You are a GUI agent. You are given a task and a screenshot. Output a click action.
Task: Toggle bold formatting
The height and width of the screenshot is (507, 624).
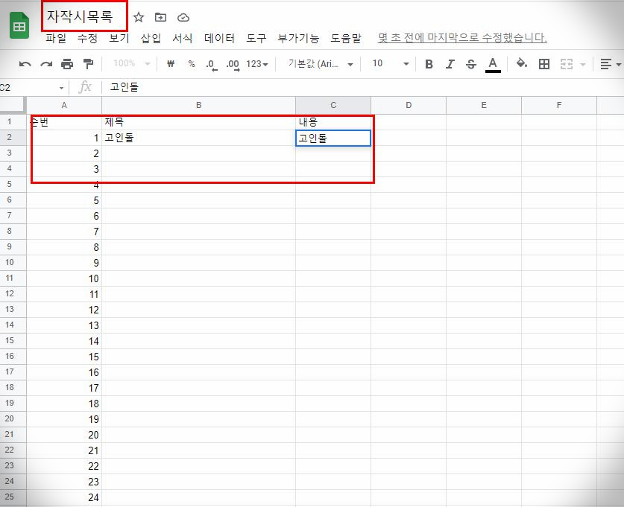pos(429,64)
